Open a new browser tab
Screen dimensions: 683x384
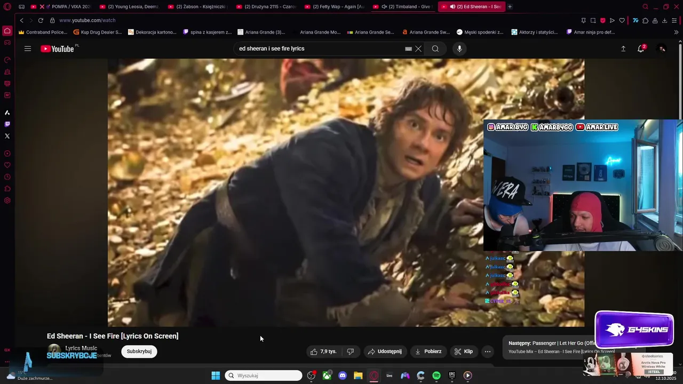pyautogui.click(x=510, y=7)
